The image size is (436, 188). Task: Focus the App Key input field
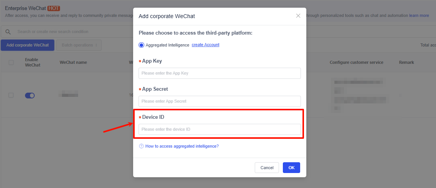(x=219, y=73)
